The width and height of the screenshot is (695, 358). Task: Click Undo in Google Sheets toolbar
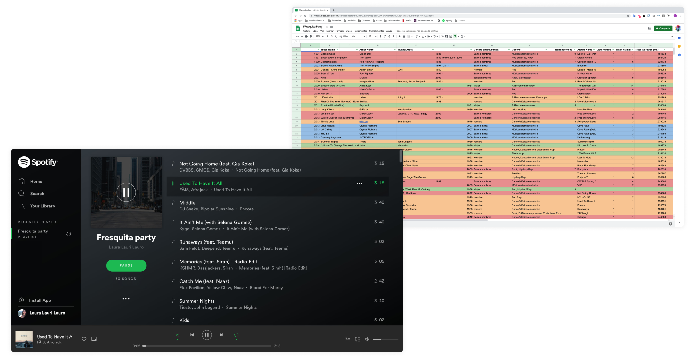coord(297,36)
